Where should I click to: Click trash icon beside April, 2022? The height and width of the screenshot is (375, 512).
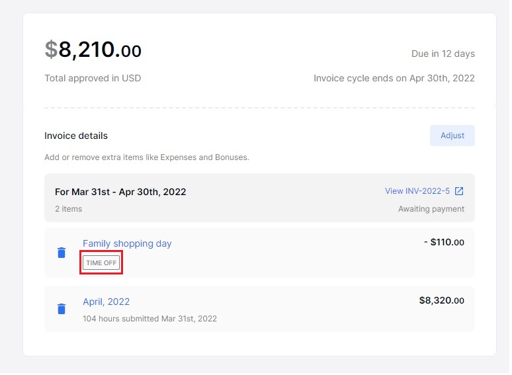(62, 309)
